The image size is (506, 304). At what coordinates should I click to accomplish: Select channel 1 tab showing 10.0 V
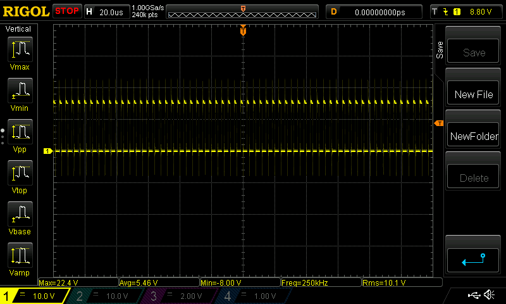point(34,296)
